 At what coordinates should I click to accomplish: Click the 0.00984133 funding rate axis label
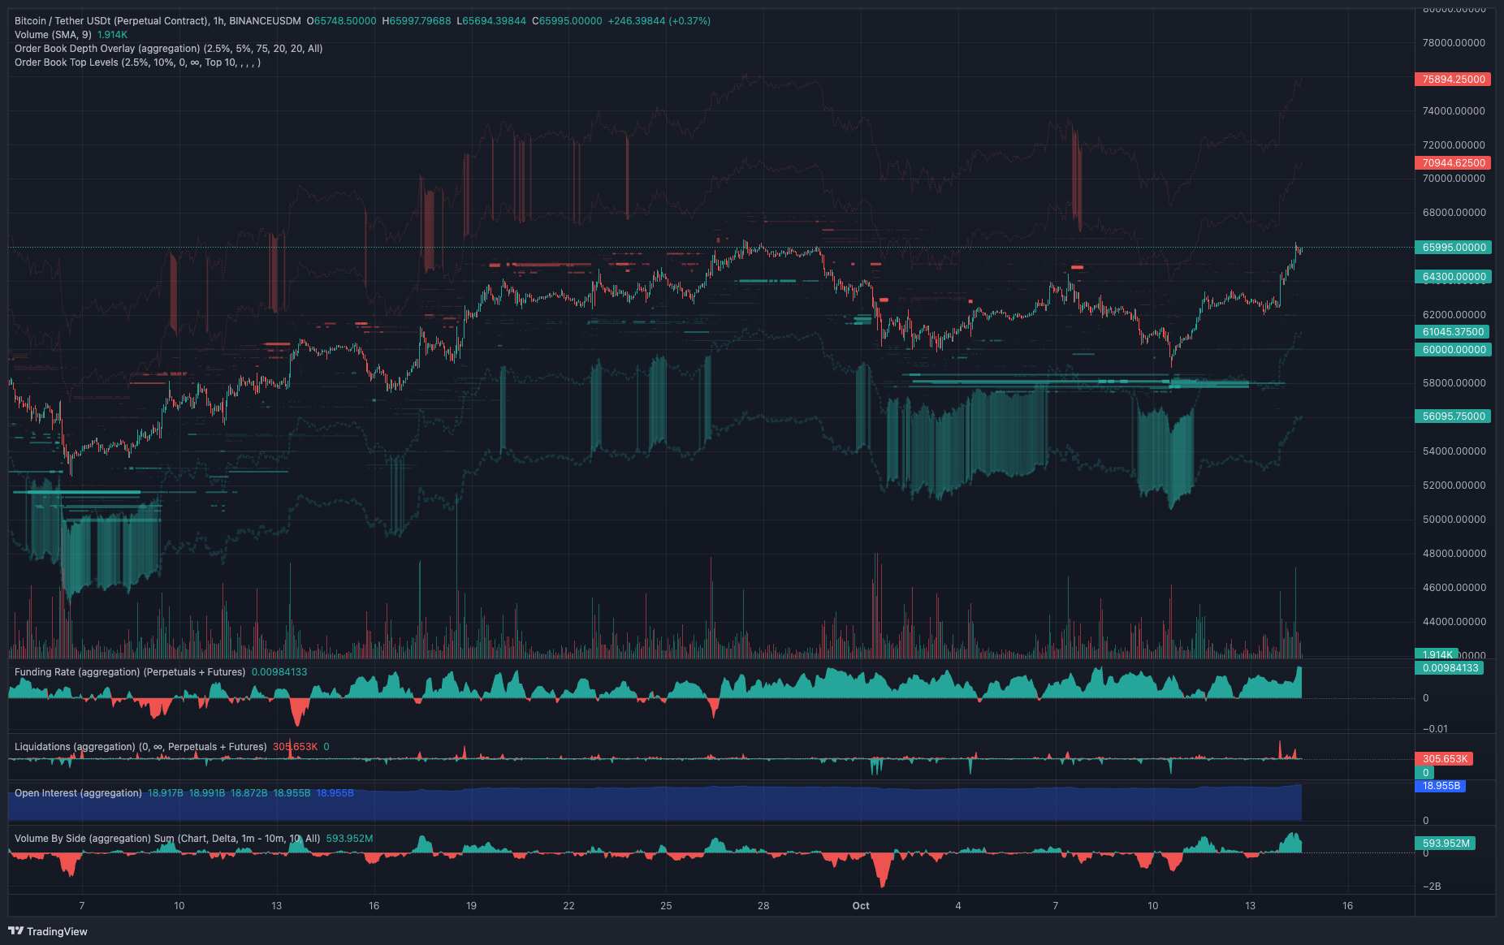(1450, 668)
